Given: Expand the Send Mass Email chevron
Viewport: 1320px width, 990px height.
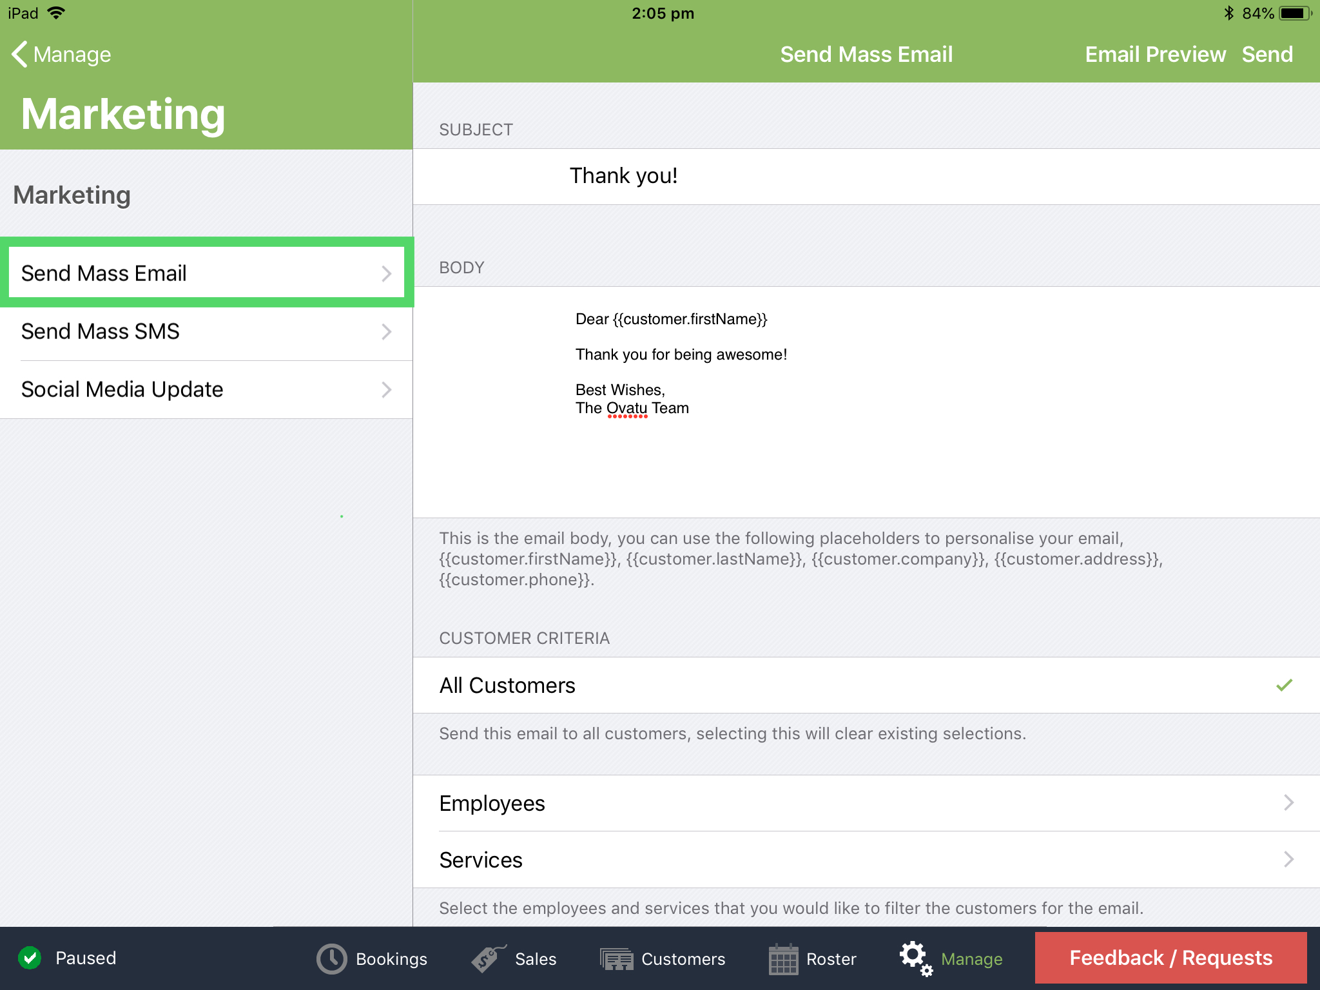Looking at the screenshot, I should coord(386,273).
